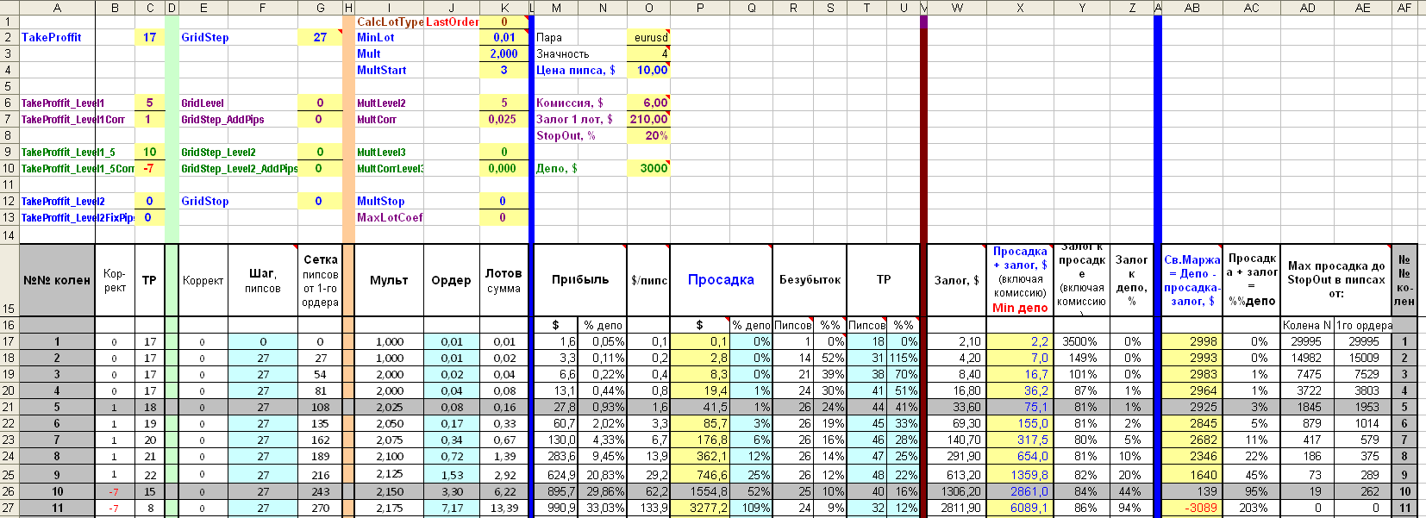Select the Просадка + залог value 6089,1

(x=1020, y=508)
